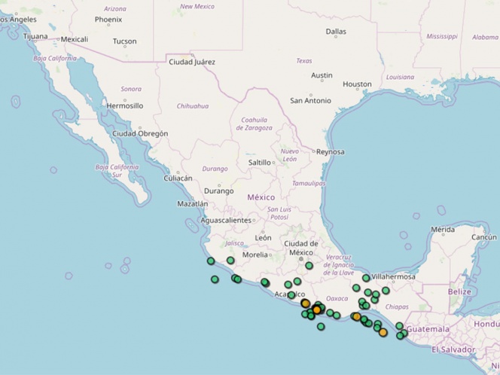Click westernmost green marker on Jalisco coast
Viewport: 500px width, 375px height.
[211, 261]
